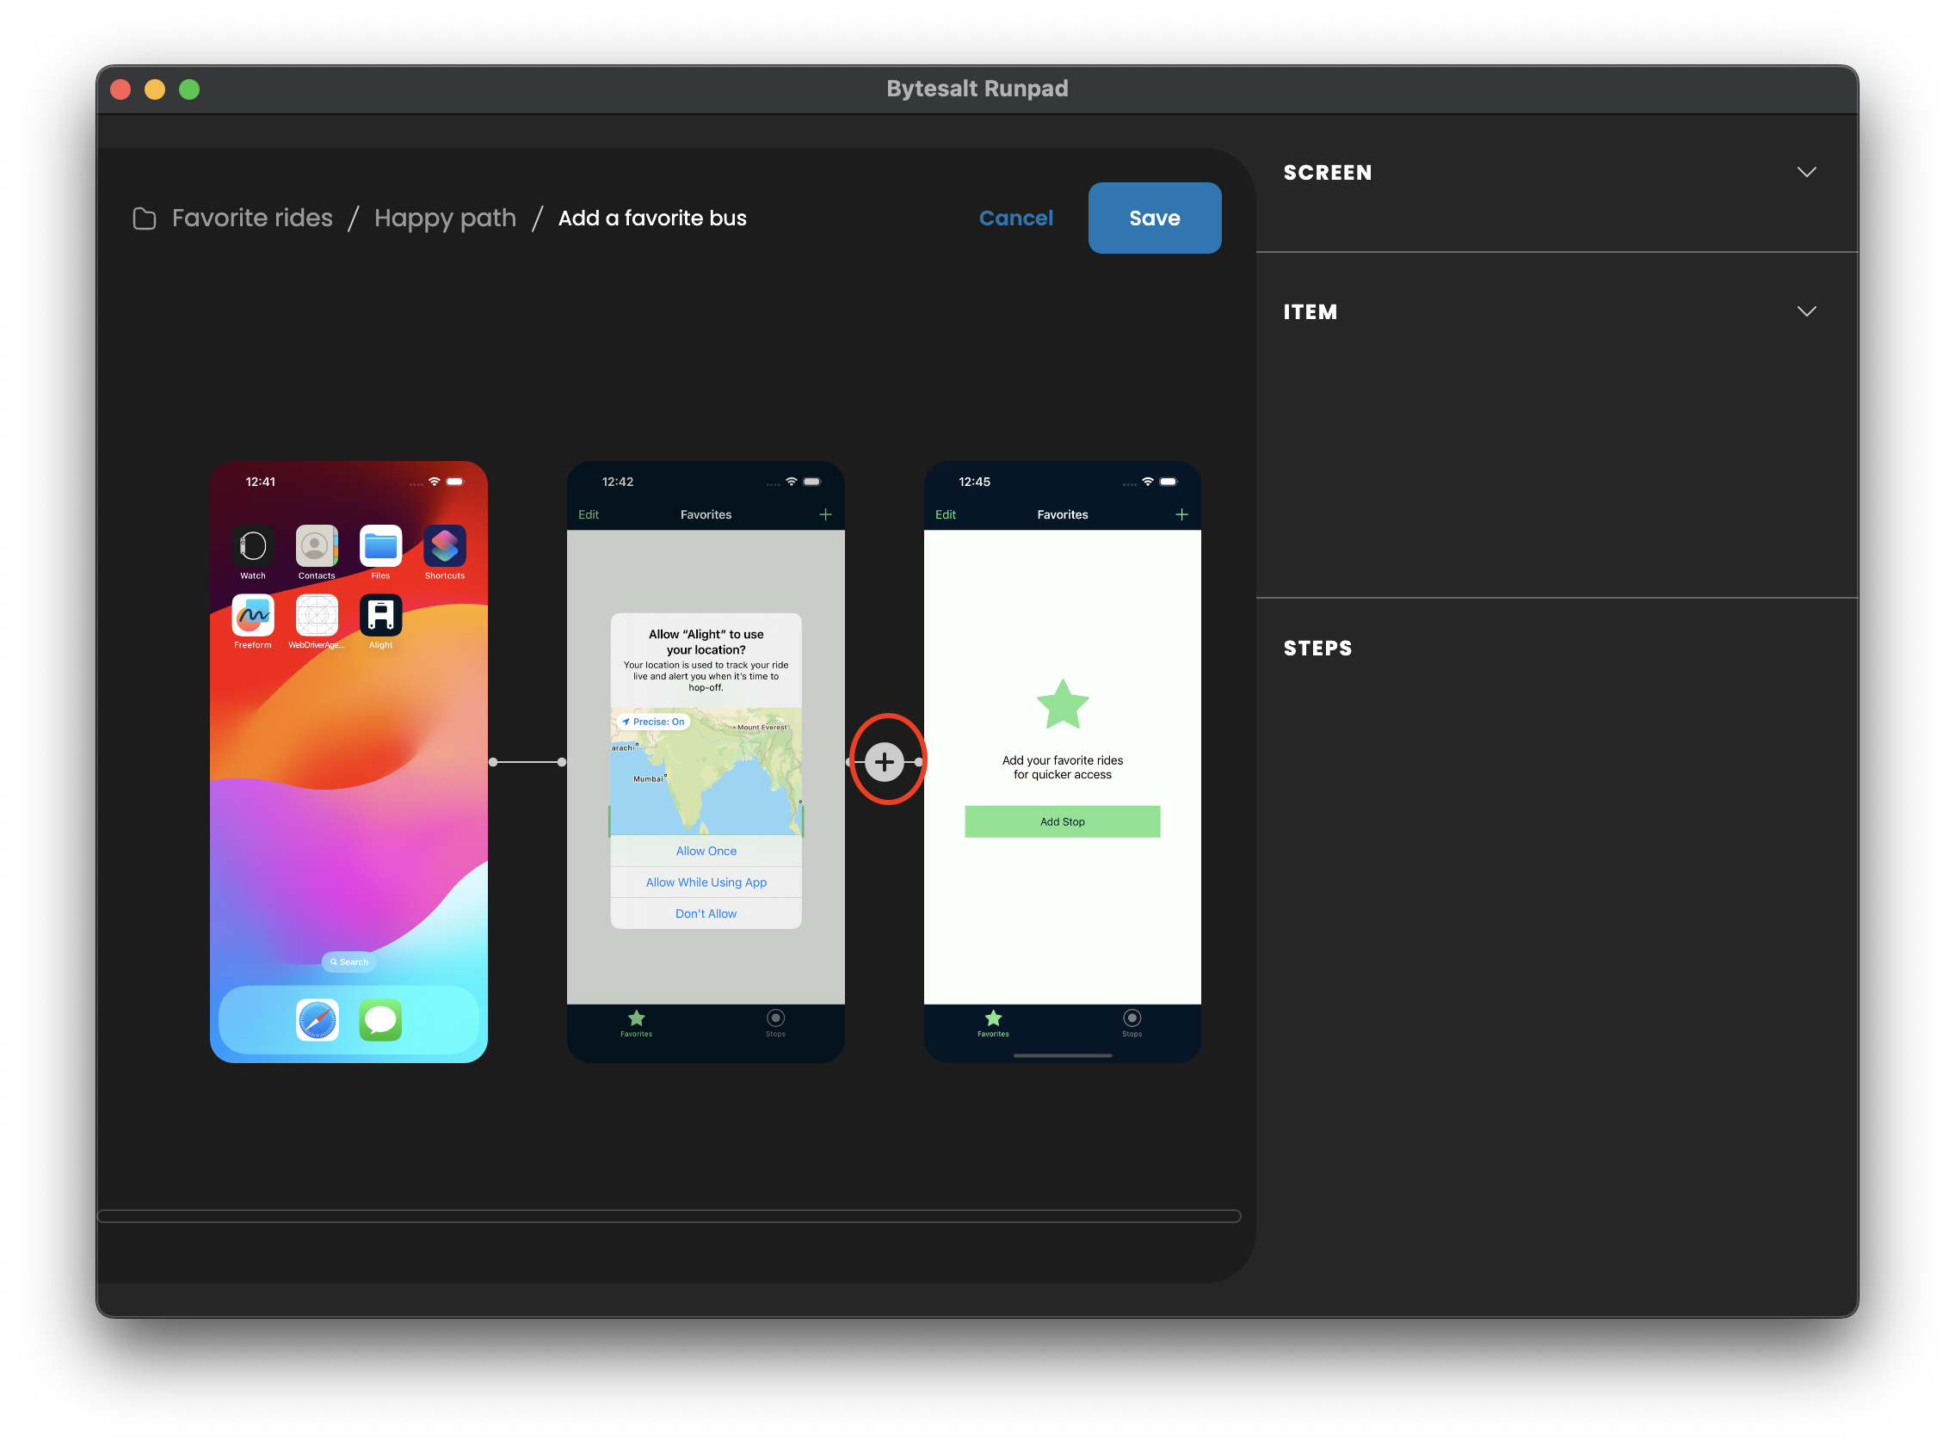The image size is (1955, 1445).
Task: Select Allow Once location permission option
Action: click(x=706, y=850)
